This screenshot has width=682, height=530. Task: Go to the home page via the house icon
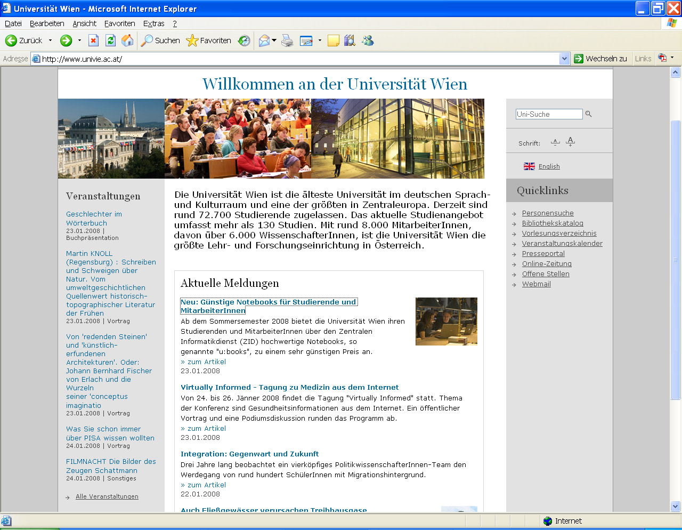tap(127, 41)
